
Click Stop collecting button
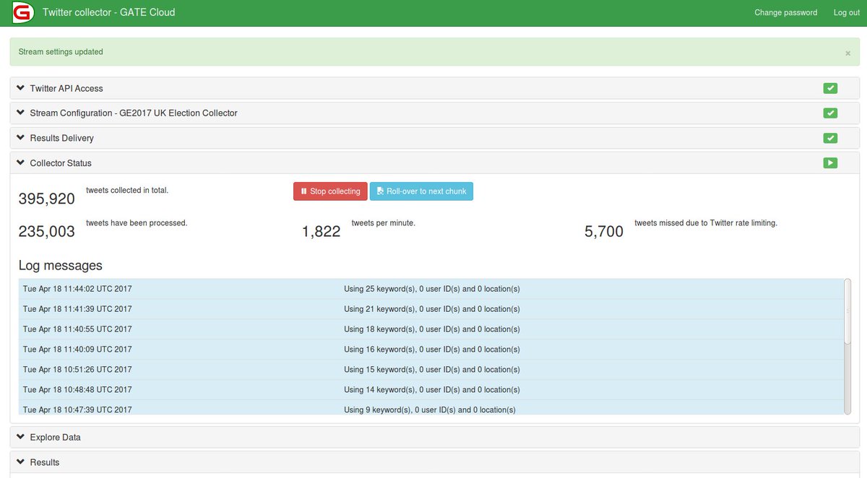tap(330, 191)
